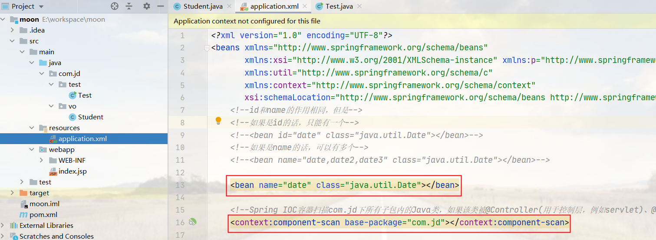
Task: Switch to the Test.java tab
Action: coord(339,7)
